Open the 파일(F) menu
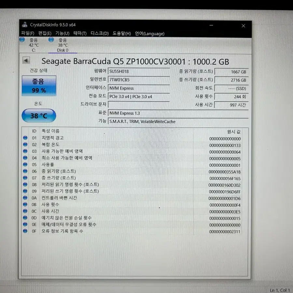The image size is (293, 293). point(28,33)
